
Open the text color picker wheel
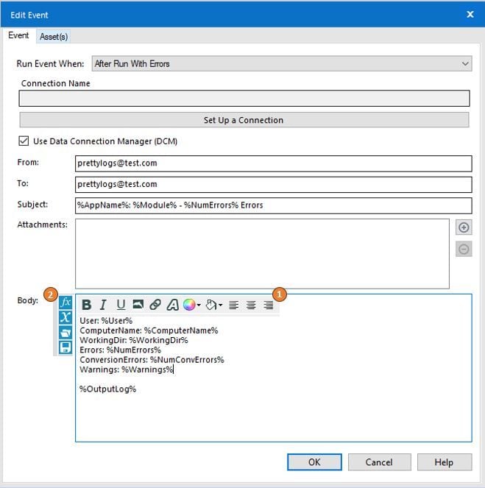[189, 305]
